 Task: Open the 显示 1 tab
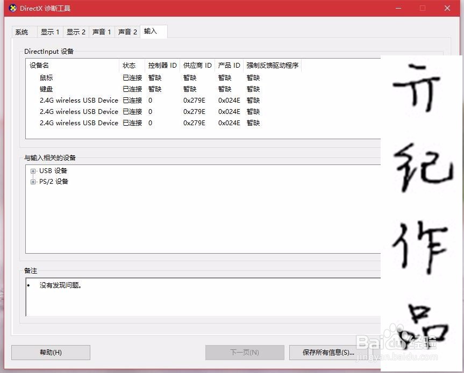pyautogui.click(x=50, y=32)
